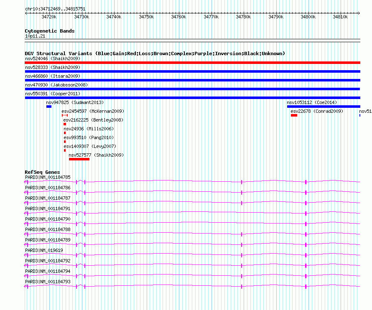Image resolution: width=372 pixels, height=310 pixels.
Task: Click the 34800k ruler tick label
Action: pyautogui.click(x=308, y=17)
